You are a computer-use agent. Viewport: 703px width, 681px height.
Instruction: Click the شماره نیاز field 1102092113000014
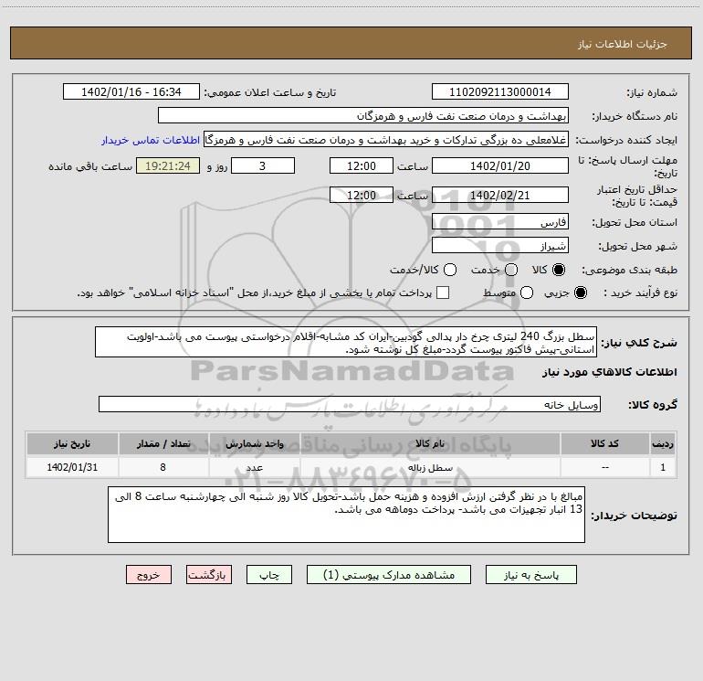[500, 91]
